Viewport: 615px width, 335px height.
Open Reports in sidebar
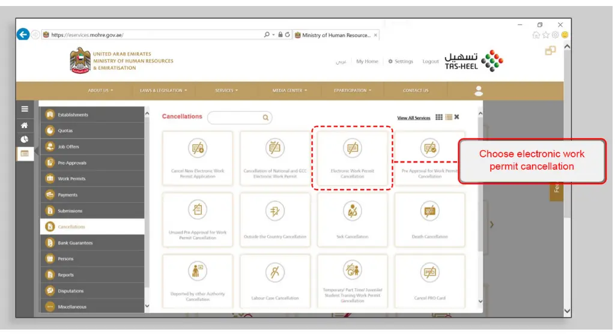(x=92, y=275)
